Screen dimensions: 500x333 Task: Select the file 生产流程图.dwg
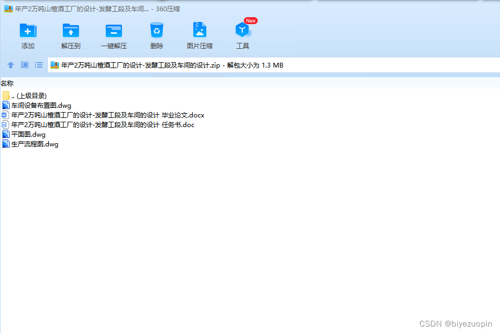tap(30, 144)
